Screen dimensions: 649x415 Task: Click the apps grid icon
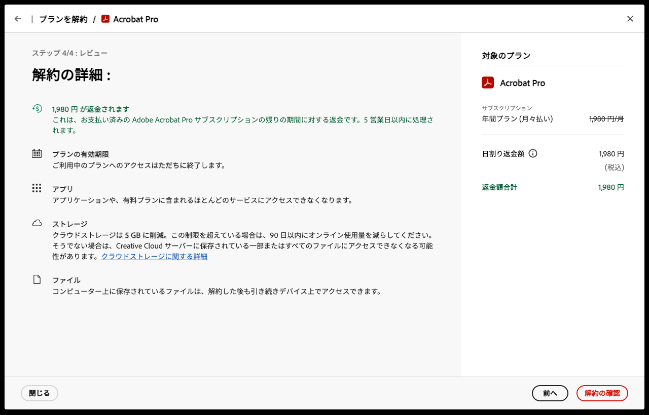coord(37,188)
